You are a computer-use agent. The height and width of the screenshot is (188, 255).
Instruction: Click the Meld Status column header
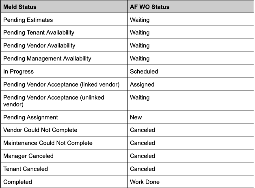pyautogui.click(x=19, y=7)
